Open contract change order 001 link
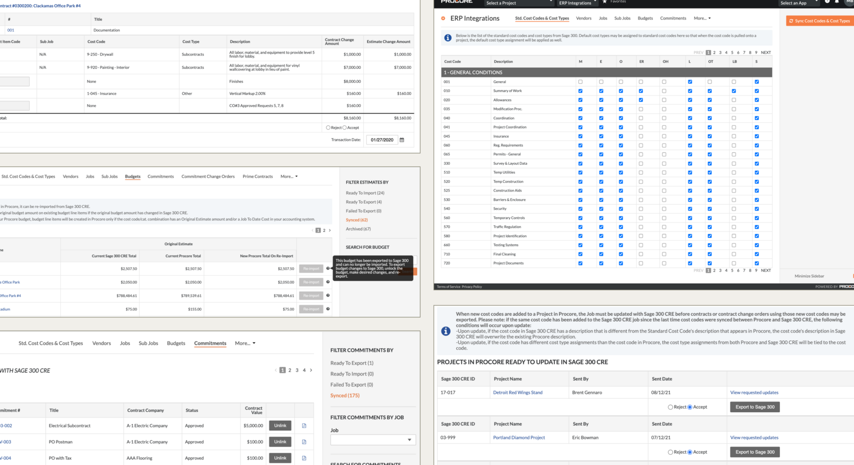The width and height of the screenshot is (854, 465). [11, 30]
